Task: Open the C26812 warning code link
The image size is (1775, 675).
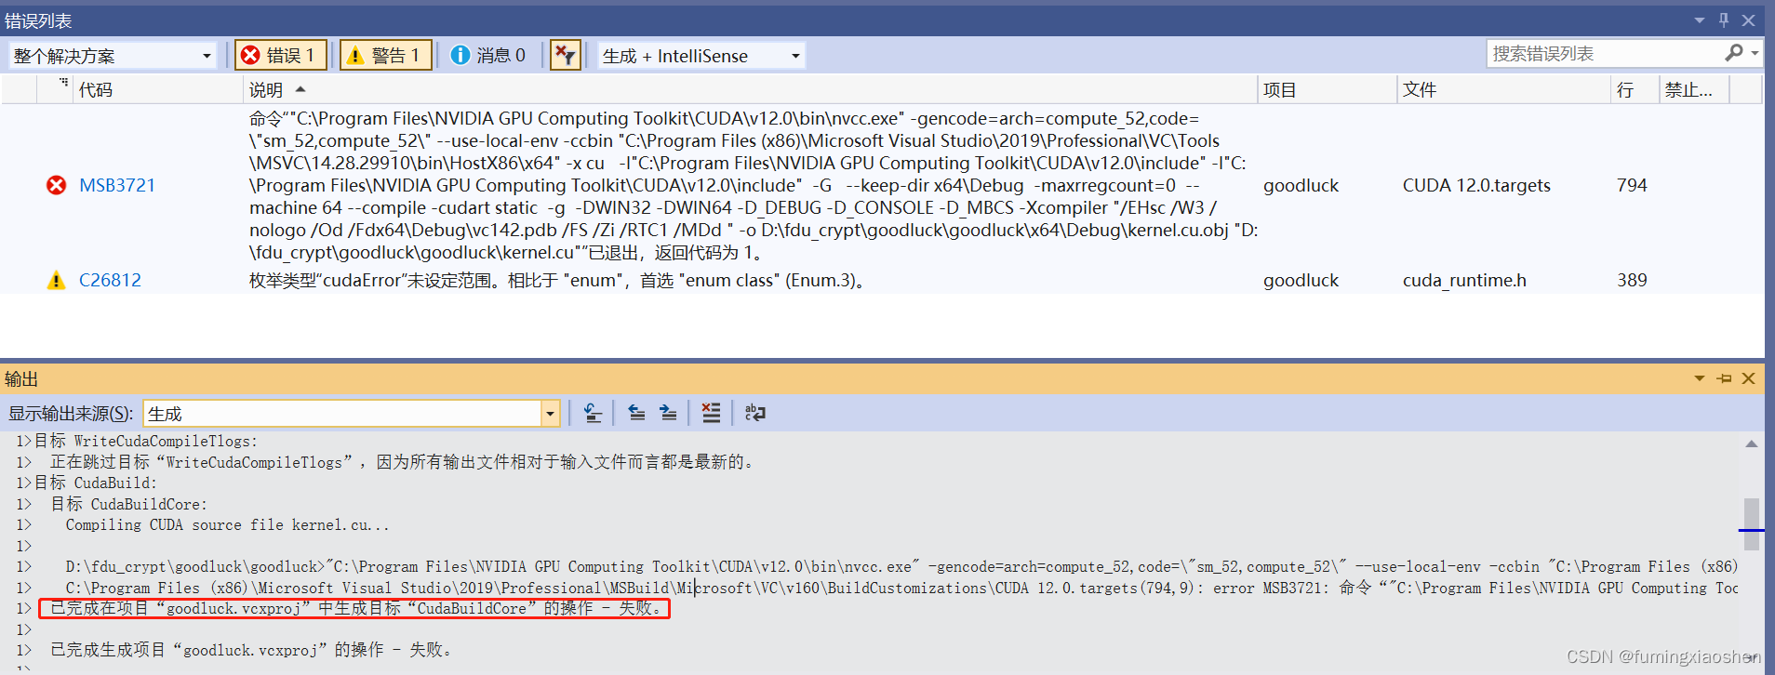Action: (x=110, y=280)
